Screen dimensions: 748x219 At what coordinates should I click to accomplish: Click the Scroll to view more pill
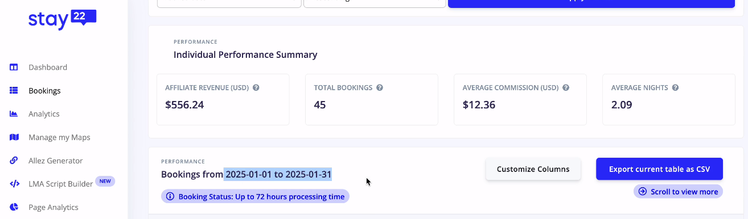click(x=678, y=192)
